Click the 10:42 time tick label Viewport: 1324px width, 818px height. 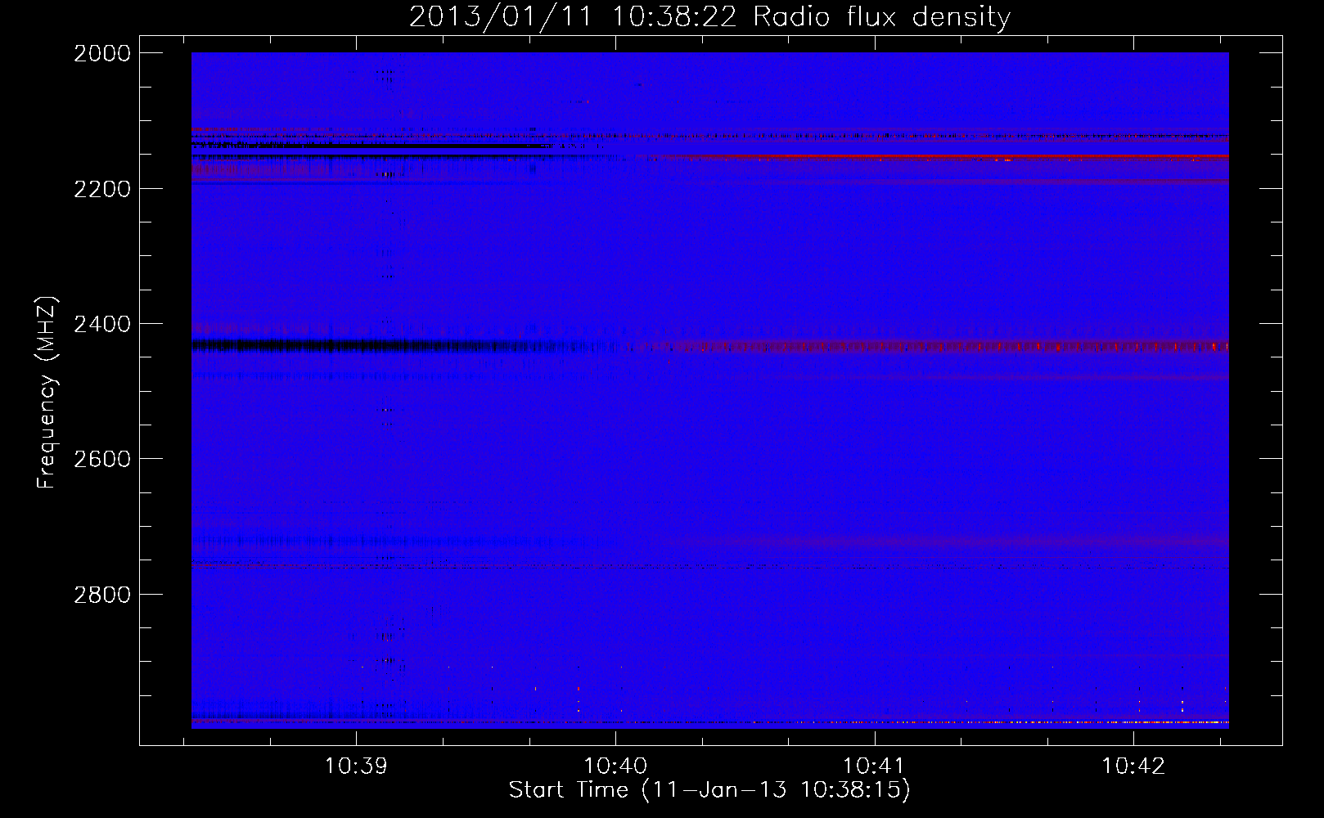click(x=1133, y=766)
